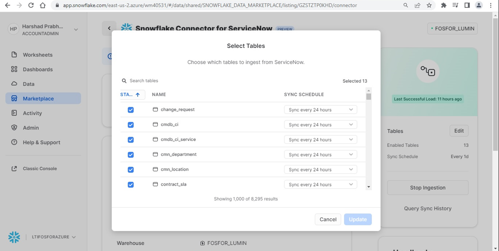Click the table icon beside cmdb_ci
The height and width of the screenshot is (251, 499).
coord(155,124)
